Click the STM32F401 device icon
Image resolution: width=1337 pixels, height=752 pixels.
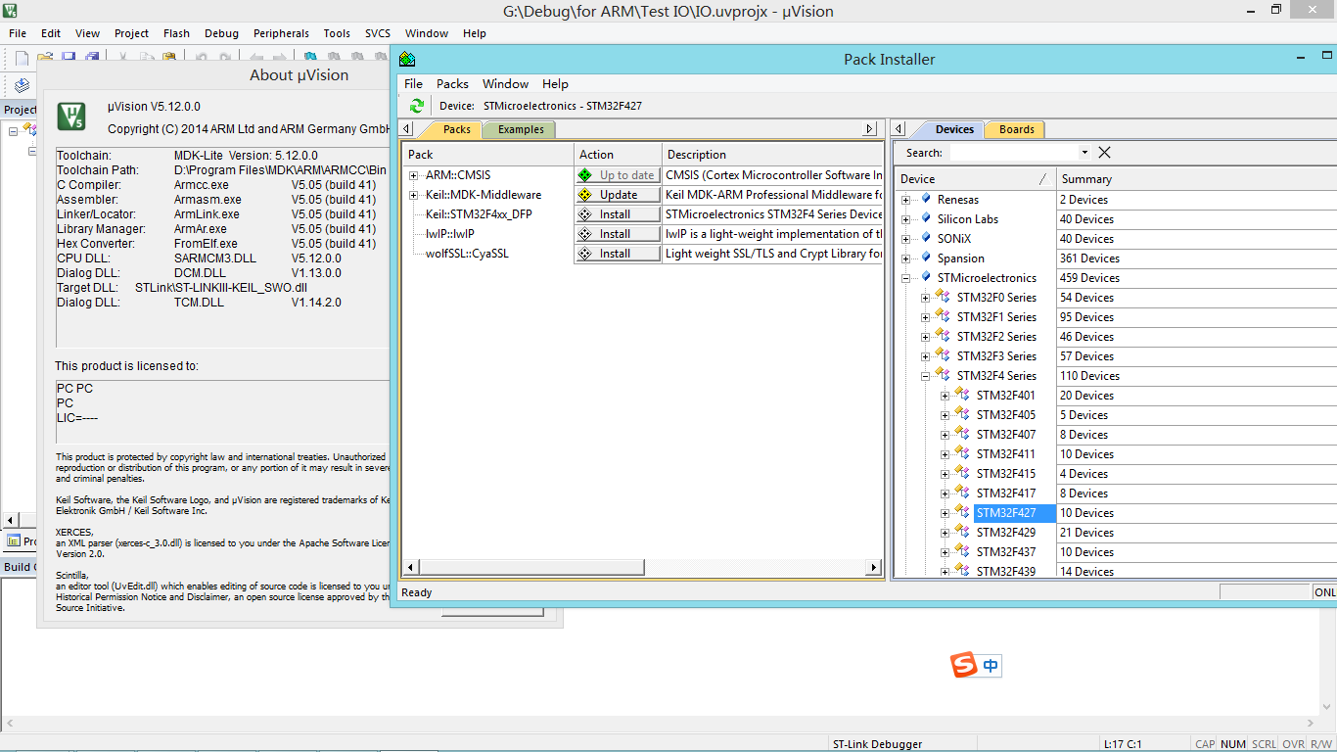[962, 396]
